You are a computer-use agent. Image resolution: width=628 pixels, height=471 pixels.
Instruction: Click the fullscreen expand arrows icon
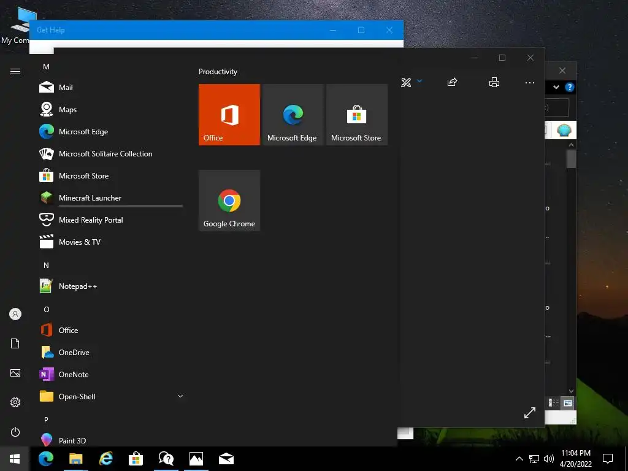pyautogui.click(x=529, y=413)
